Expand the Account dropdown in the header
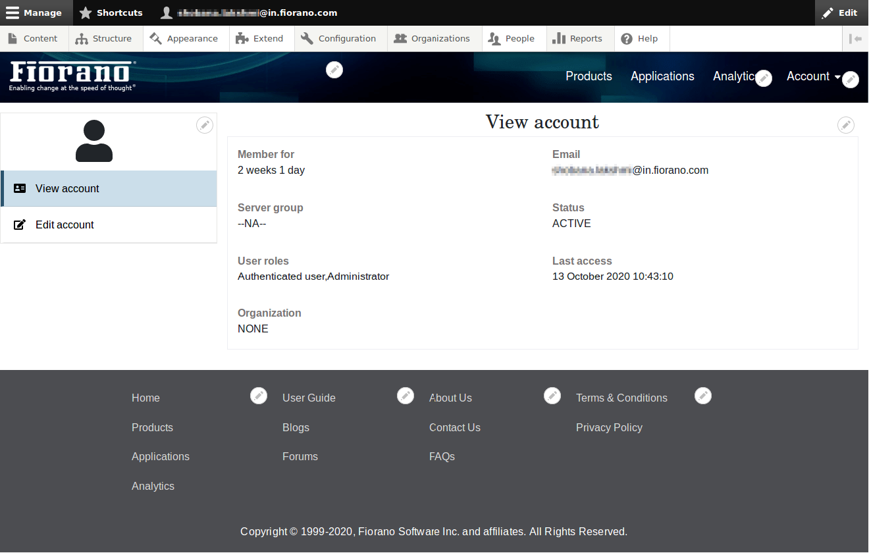Viewport: 869px width, 553px height. click(813, 76)
